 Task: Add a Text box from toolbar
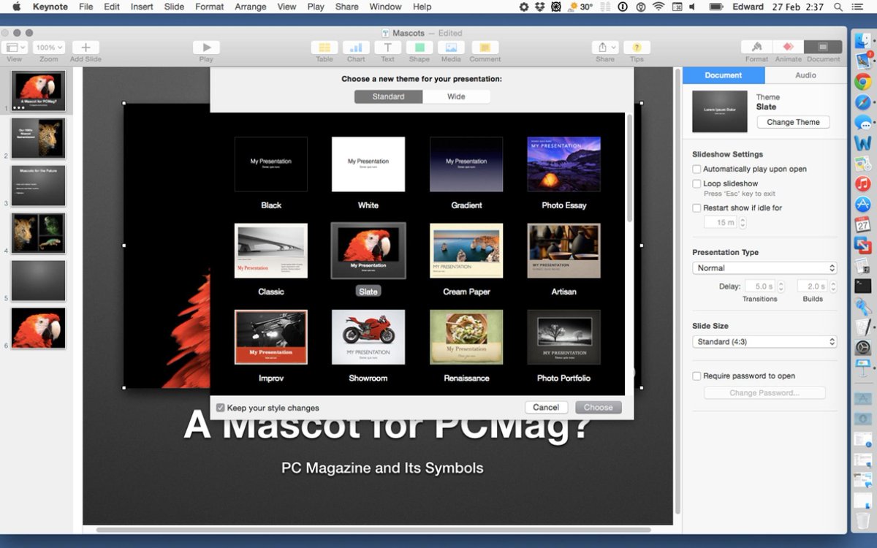(x=387, y=47)
